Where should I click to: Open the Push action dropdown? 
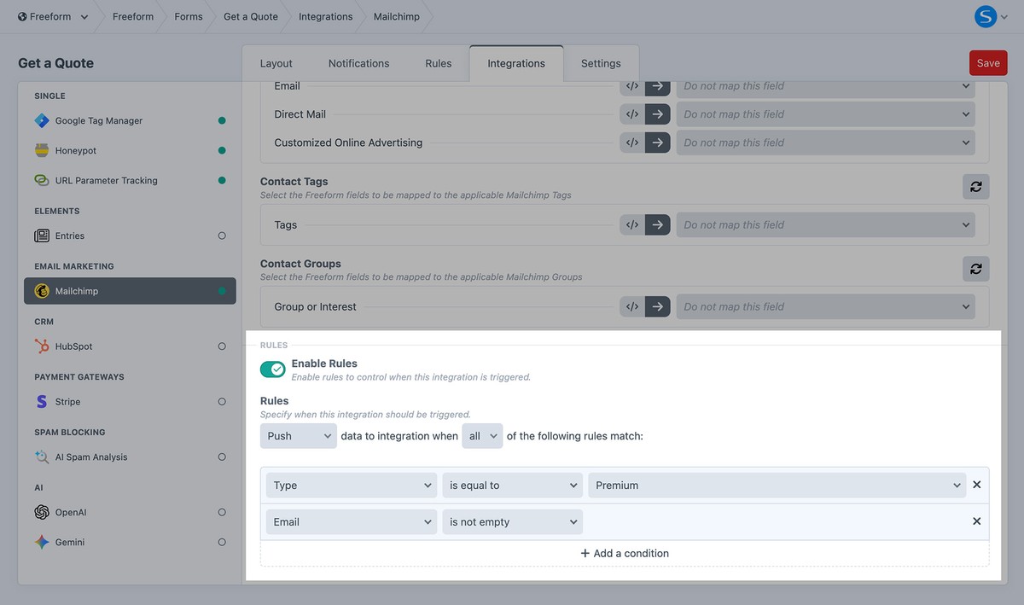point(298,436)
